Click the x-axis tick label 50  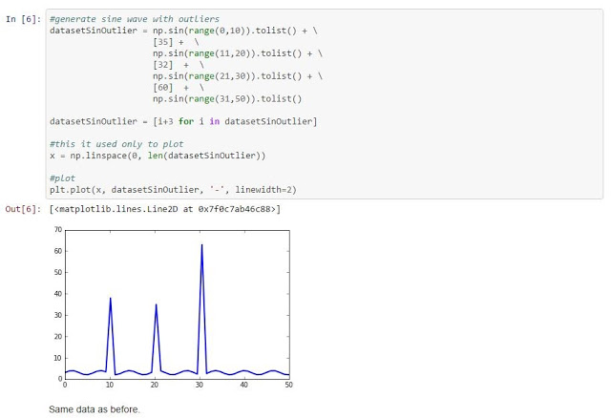coord(288,386)
